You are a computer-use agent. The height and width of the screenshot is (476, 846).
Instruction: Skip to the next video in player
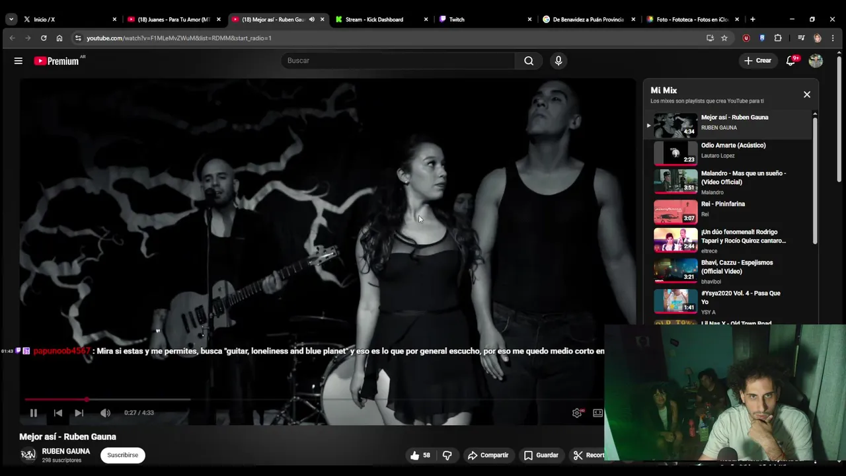(x=79, y=413)
